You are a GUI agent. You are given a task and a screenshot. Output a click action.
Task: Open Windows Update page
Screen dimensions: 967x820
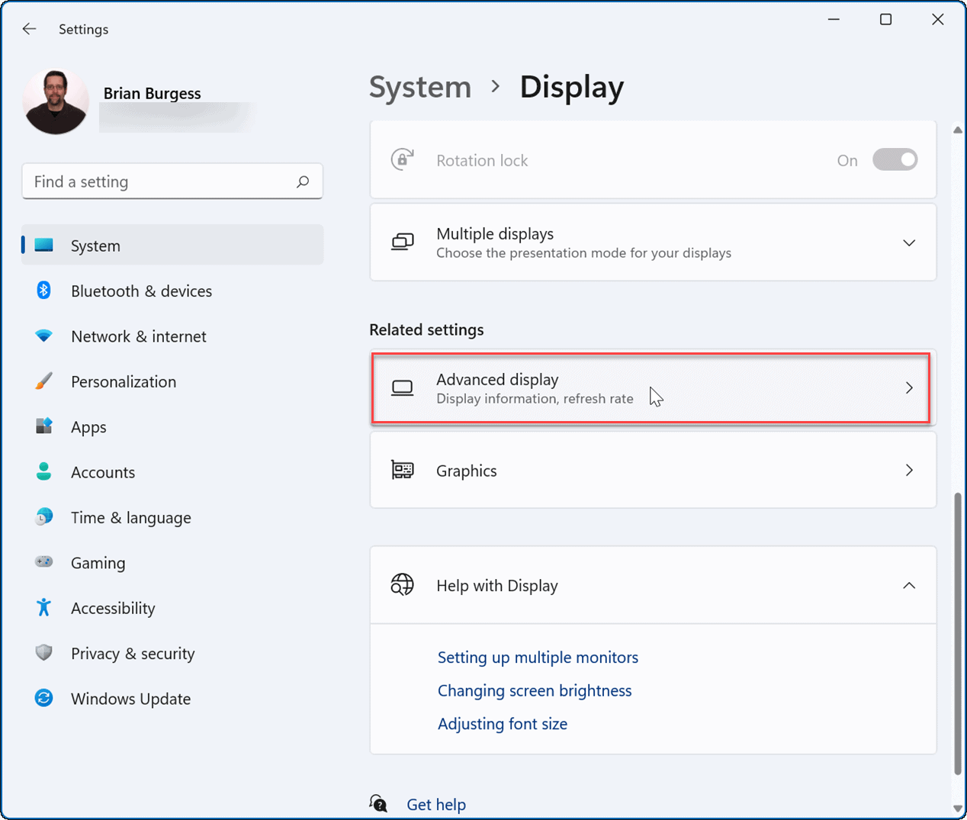click(172, 699)
